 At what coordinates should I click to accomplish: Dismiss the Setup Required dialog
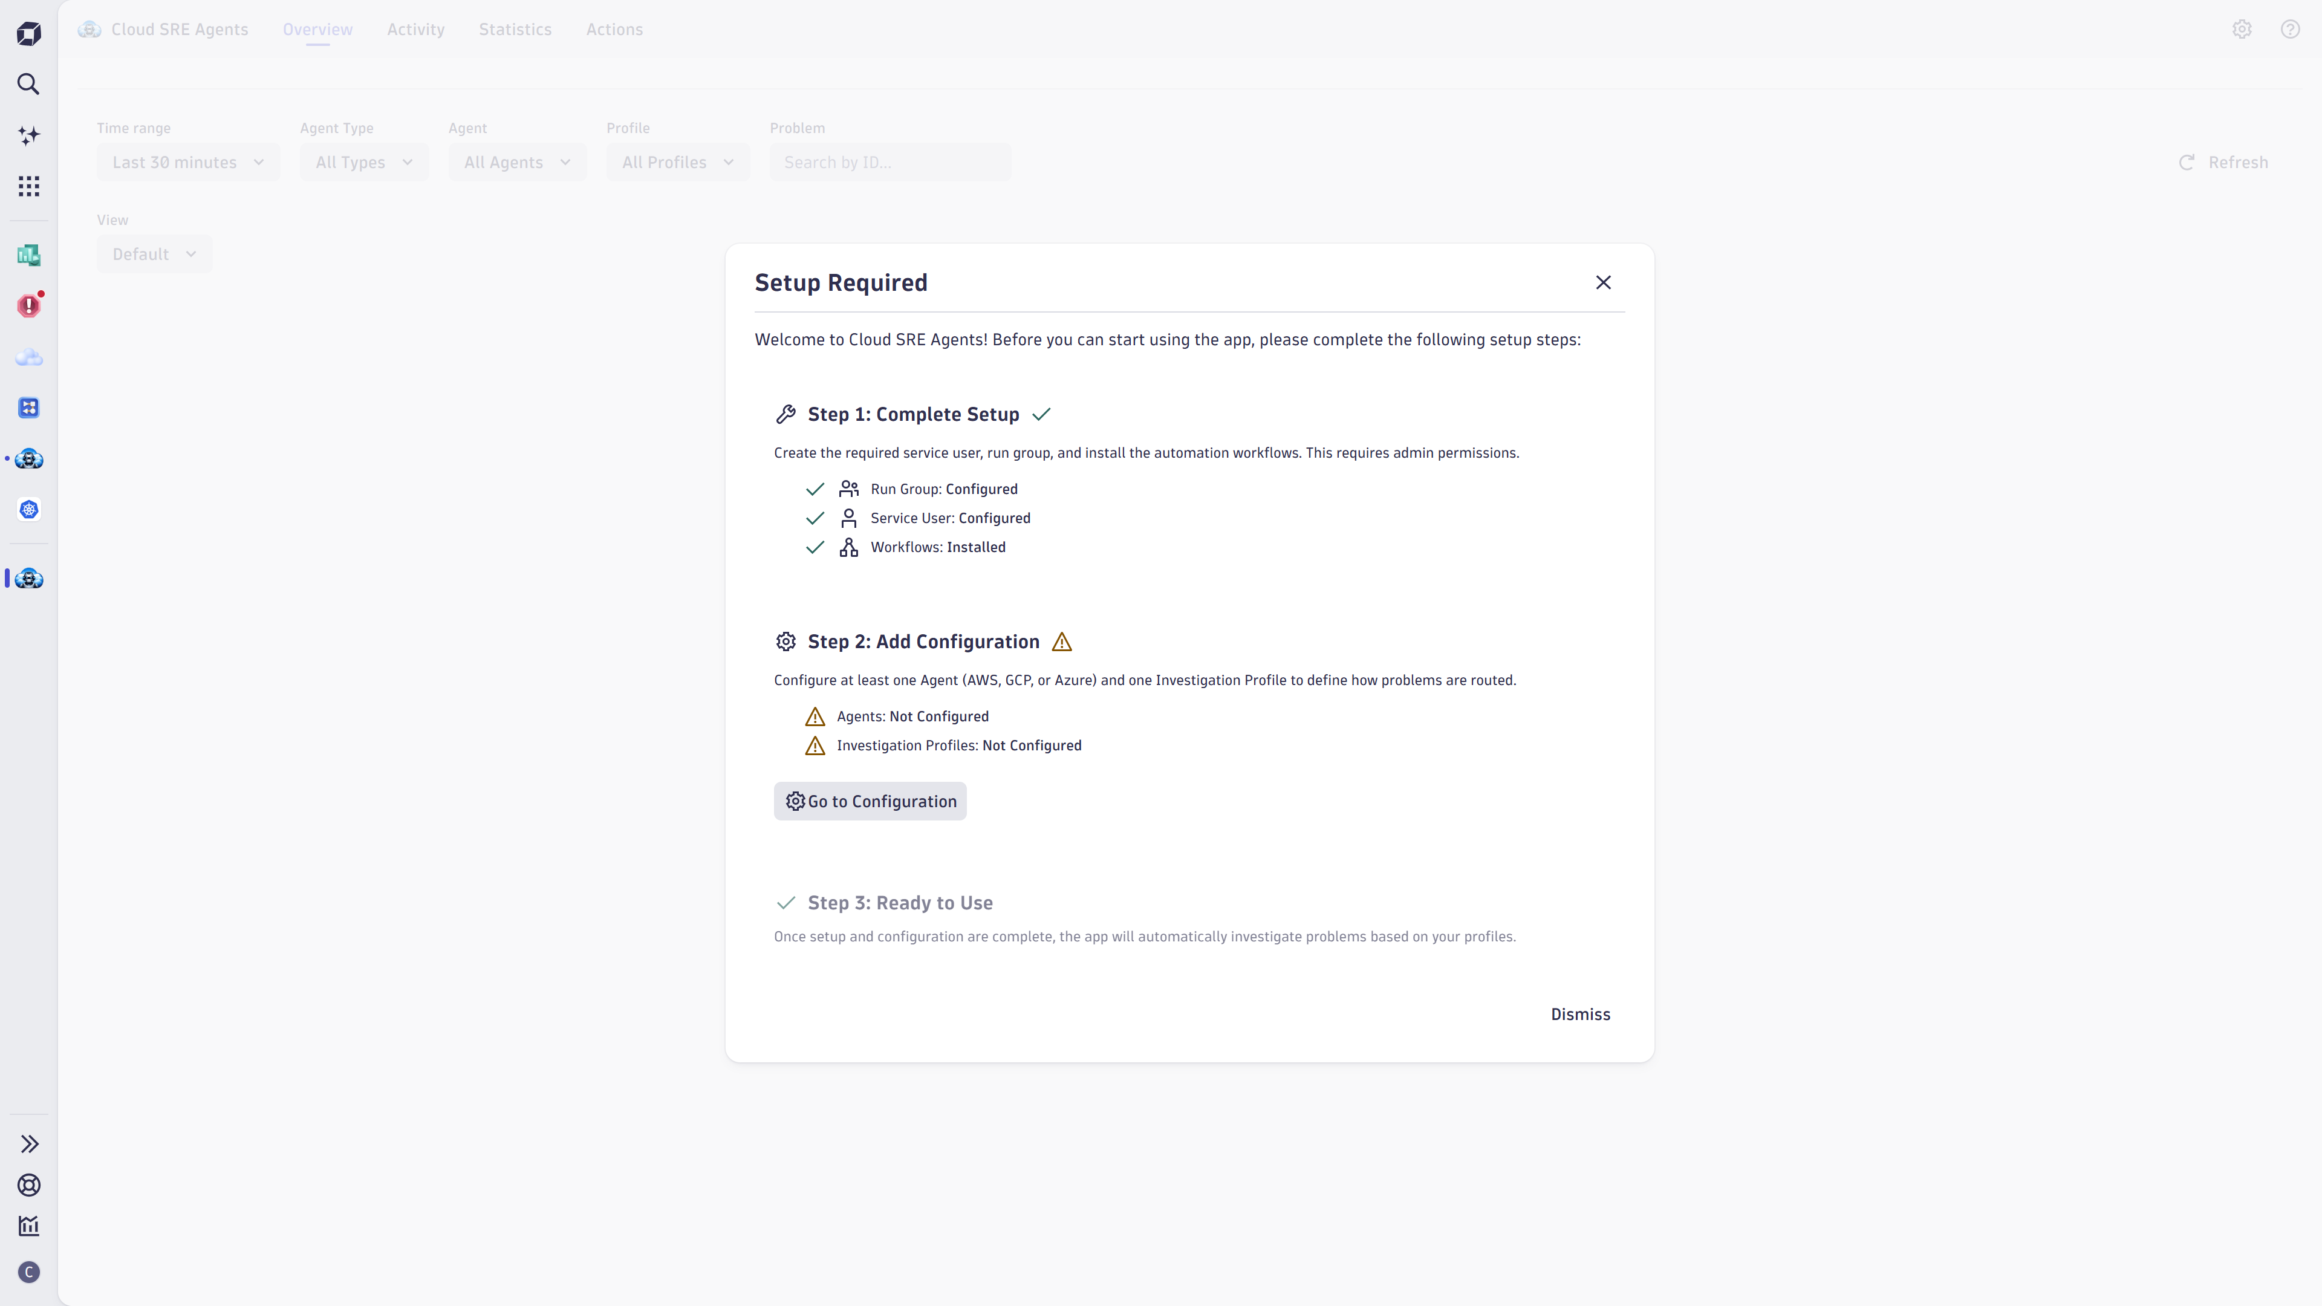[1580, 1014]
